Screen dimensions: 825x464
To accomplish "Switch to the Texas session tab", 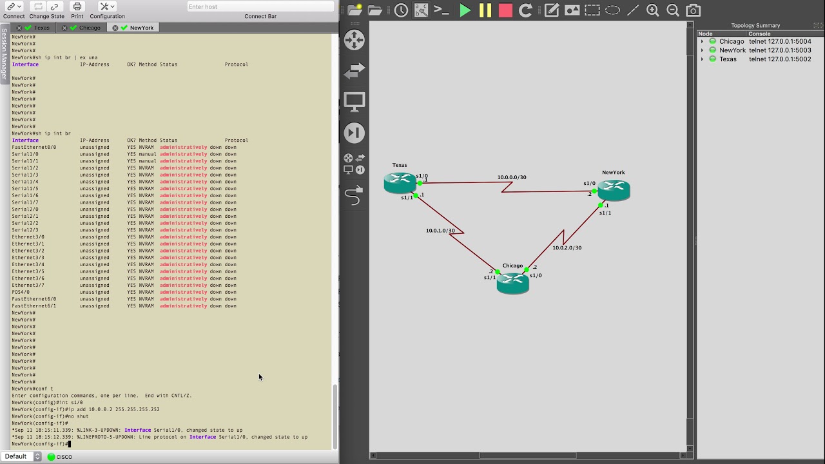I will [42, 28].
